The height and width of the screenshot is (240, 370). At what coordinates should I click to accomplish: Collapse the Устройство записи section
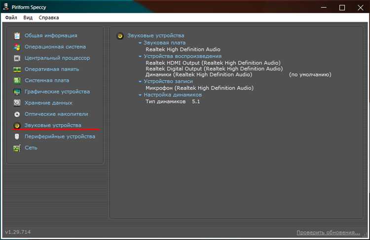pyautogui.click(x=140, y=81)
